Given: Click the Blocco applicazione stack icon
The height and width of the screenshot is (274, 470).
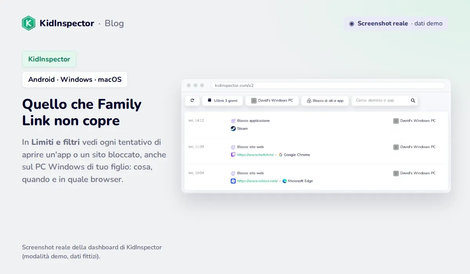Looking at the screenshot, I should point(233,121).
